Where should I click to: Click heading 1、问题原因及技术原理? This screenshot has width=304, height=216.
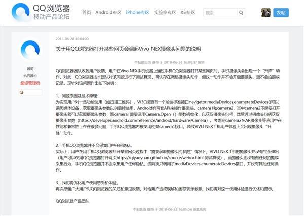click(x=77, y=96)
